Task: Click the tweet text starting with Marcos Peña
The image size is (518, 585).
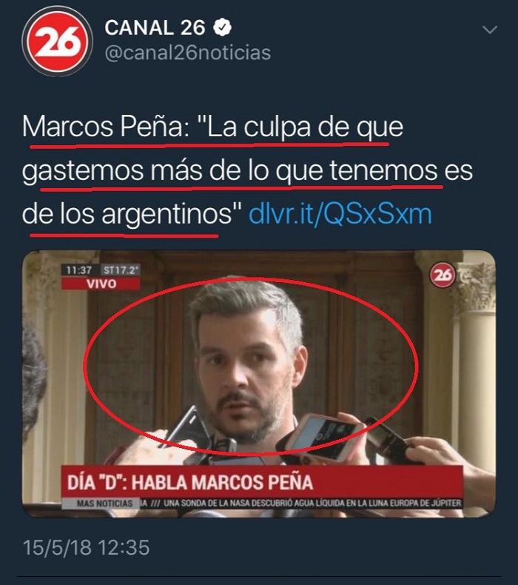Action: [247, 170]
